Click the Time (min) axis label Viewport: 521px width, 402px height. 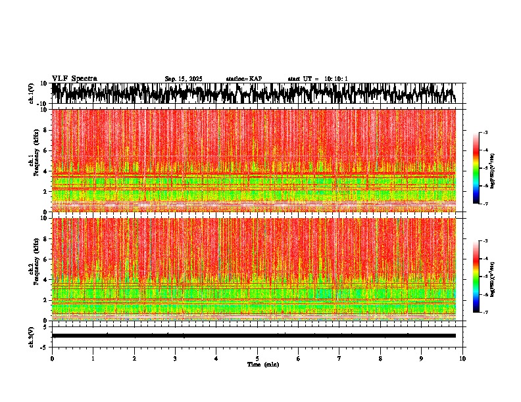pos(263,365)
